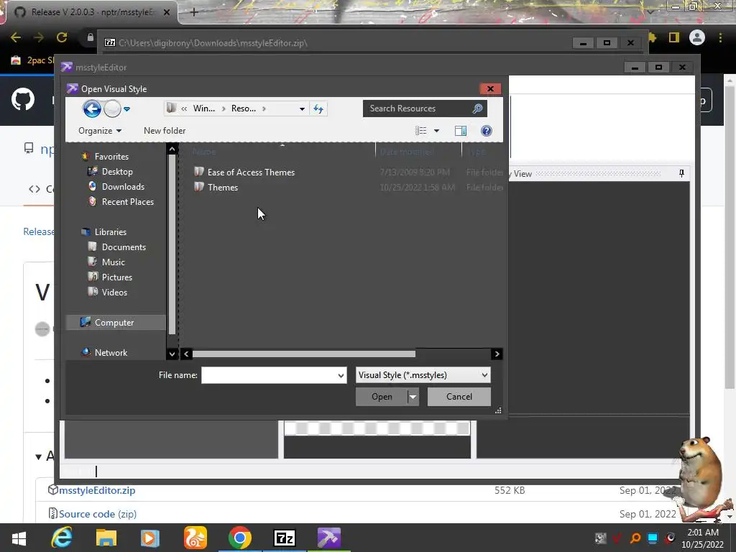Close the Release V 2.0.0.3 browser tab
Image resolution: width=736 pixels, height=552 pixels.
[x=167, y=12]
